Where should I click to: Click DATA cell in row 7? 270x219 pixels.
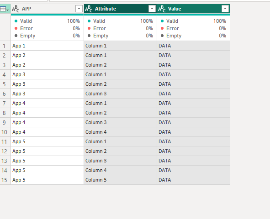(193, 103)
